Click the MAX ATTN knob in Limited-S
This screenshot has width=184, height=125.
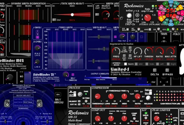pos(170,51)
